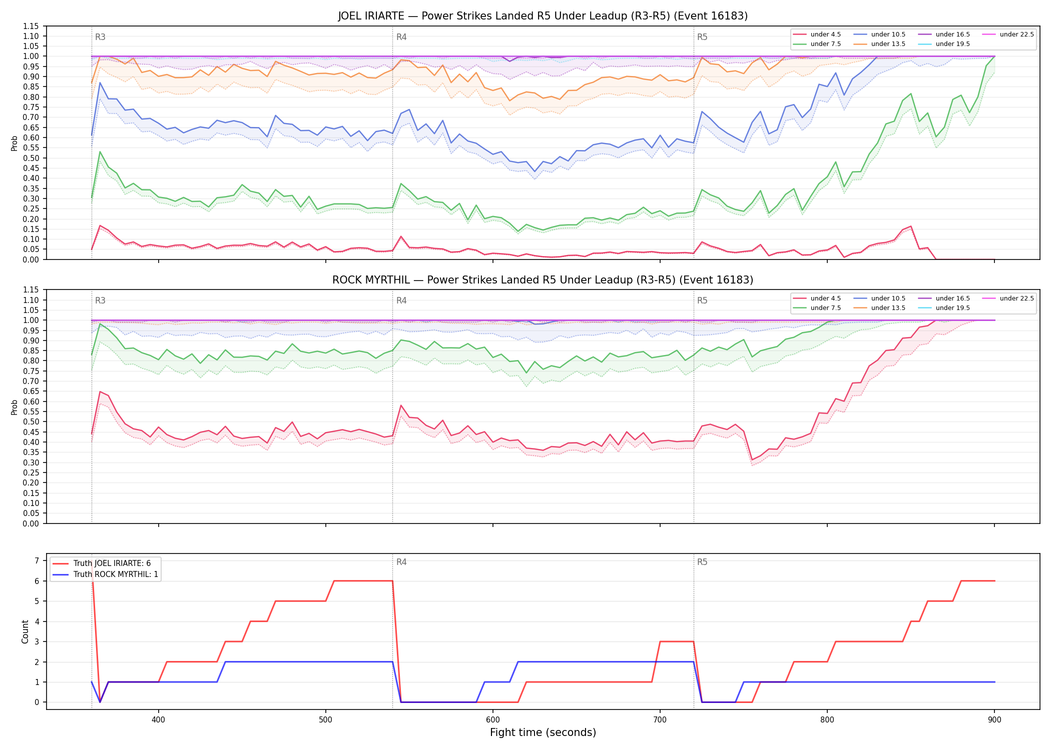Image resolution: width=1051 pixels, height=750 pixels.
Task: Click the 'Count' y-axis label
Action: point(25,631)
